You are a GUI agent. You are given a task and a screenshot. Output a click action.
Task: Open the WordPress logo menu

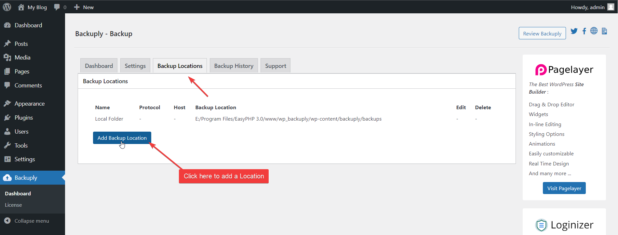[x=7, y=7]
